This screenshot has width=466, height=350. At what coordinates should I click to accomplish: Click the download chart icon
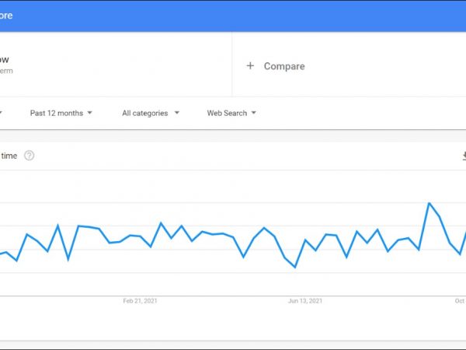464,156
